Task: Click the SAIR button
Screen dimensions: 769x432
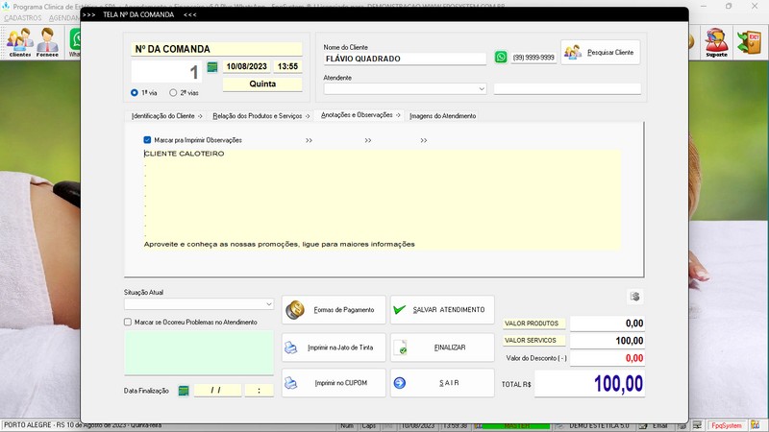Action: pyautogui.click(x=442, y=382)
